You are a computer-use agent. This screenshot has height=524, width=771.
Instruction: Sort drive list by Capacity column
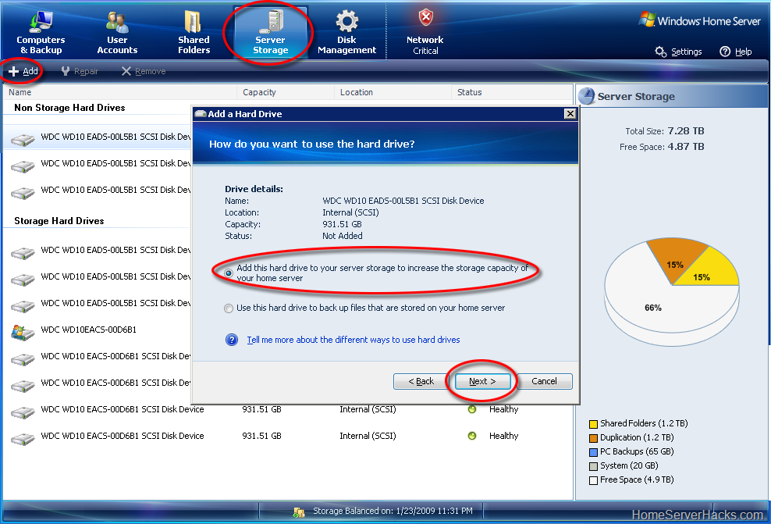click(286, 92)
